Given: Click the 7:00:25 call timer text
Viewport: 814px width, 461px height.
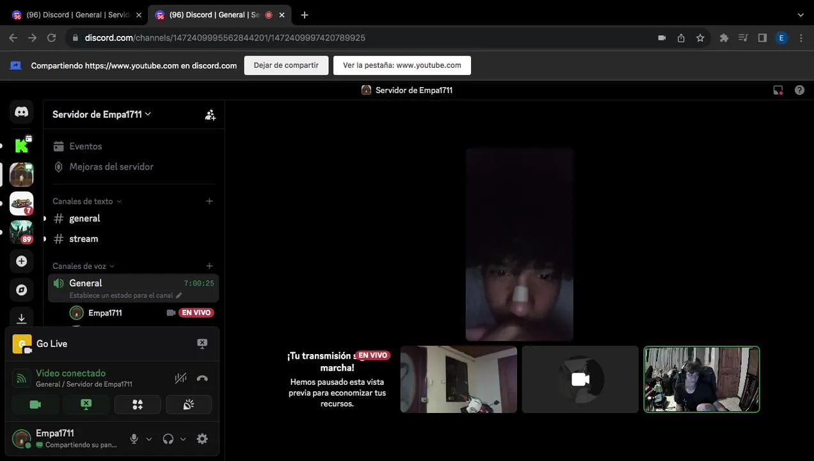Looking at the screenshot, I should pos(199,283).
